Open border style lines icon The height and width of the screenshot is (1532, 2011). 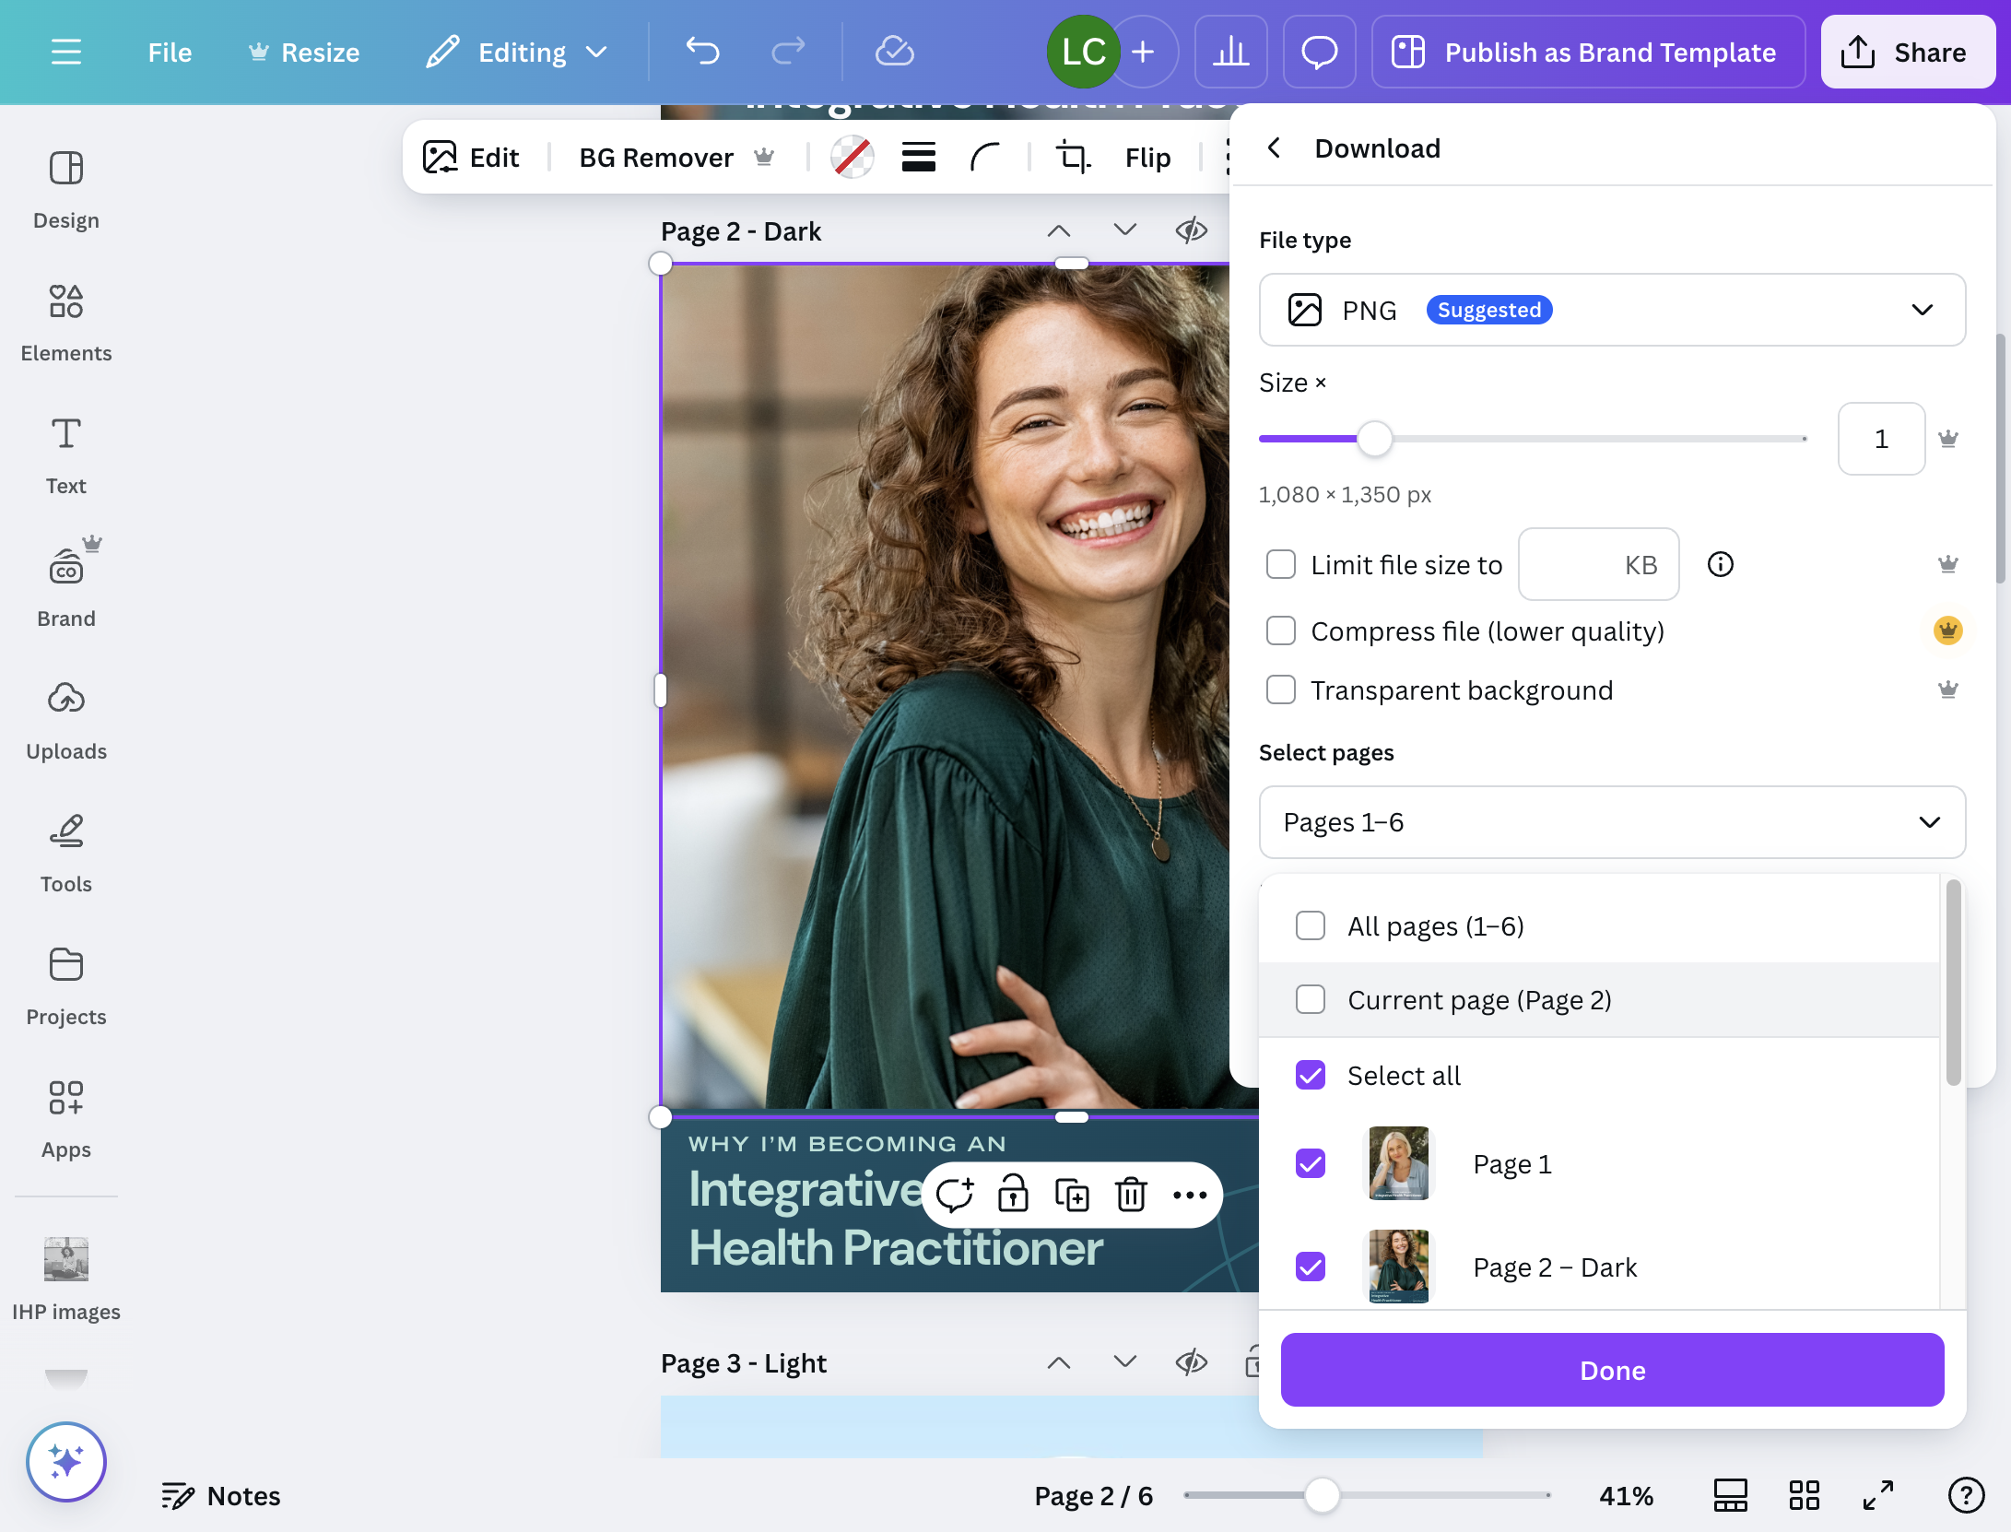pyautogui.click(x=919, y=157)
